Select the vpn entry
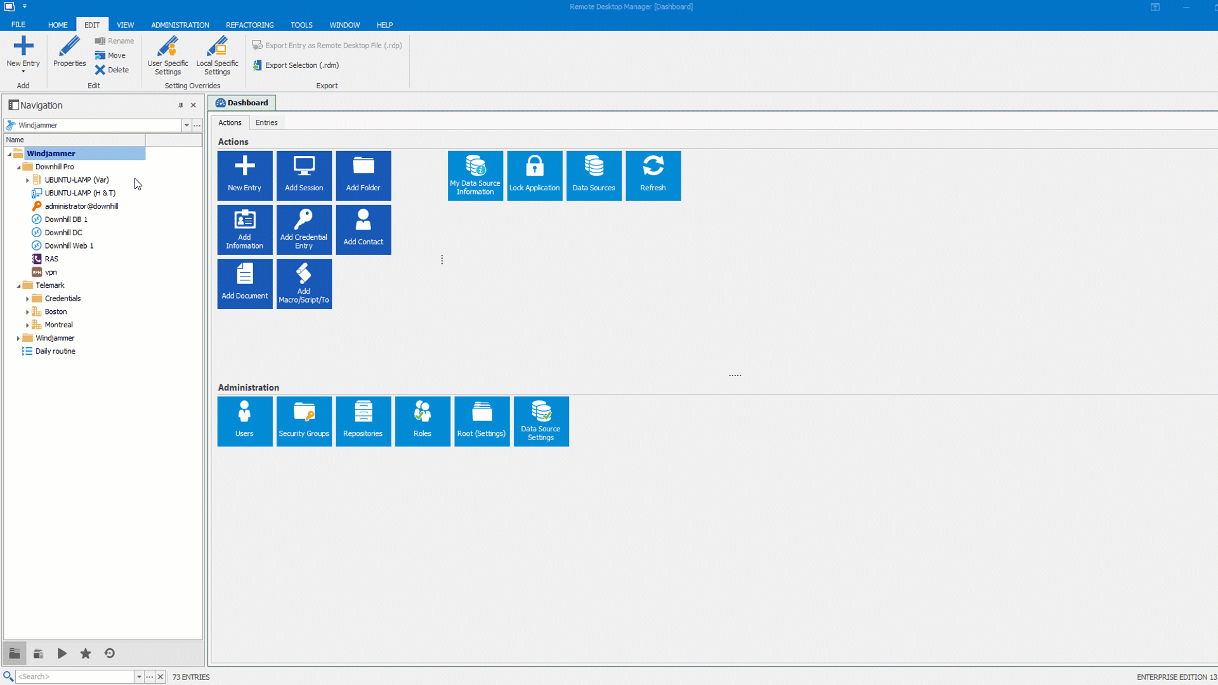1218x685 pixels. click(x=51, y=272)
